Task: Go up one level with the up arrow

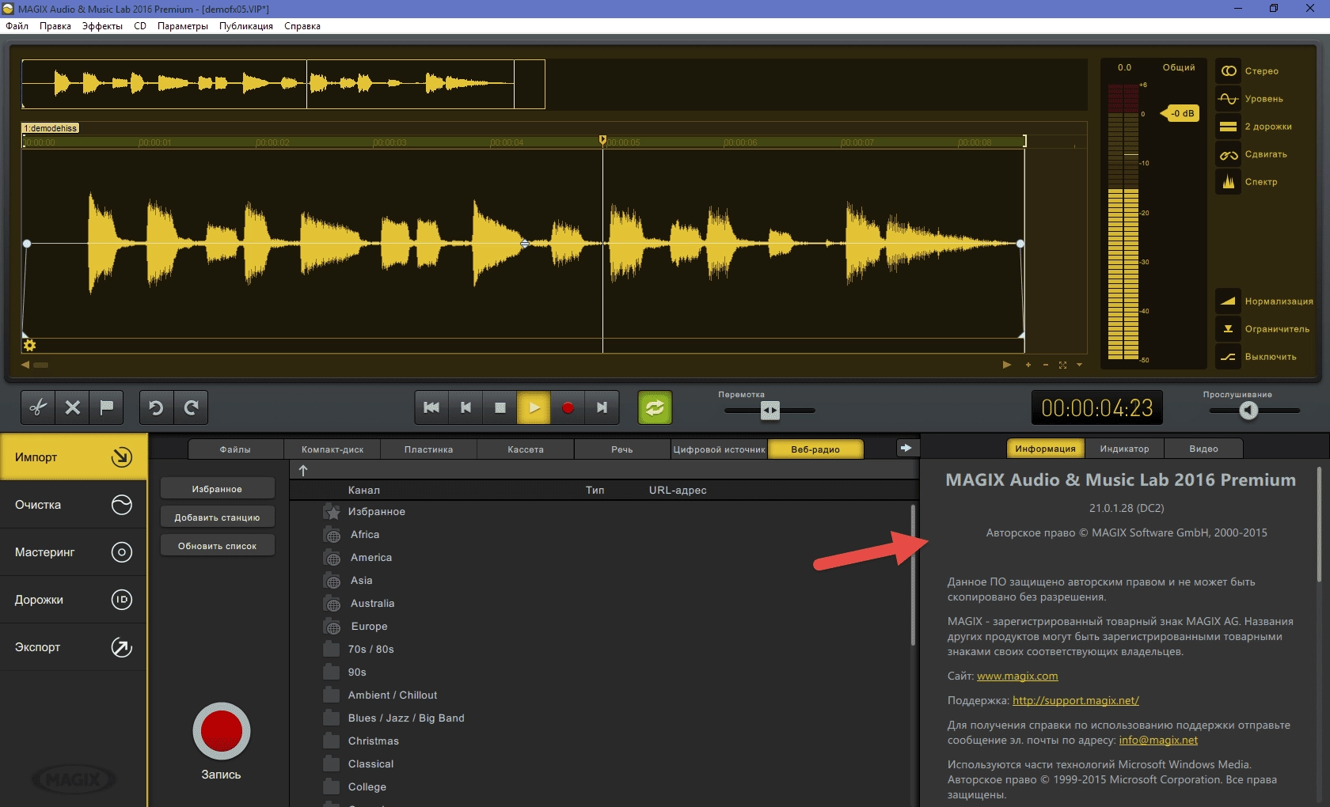Action: (x=303, y=470)
